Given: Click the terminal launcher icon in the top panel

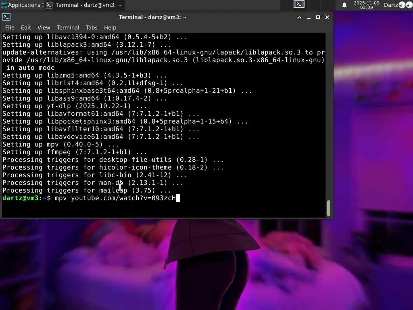Looking at the screenshot, I should [x=299, y=4].
